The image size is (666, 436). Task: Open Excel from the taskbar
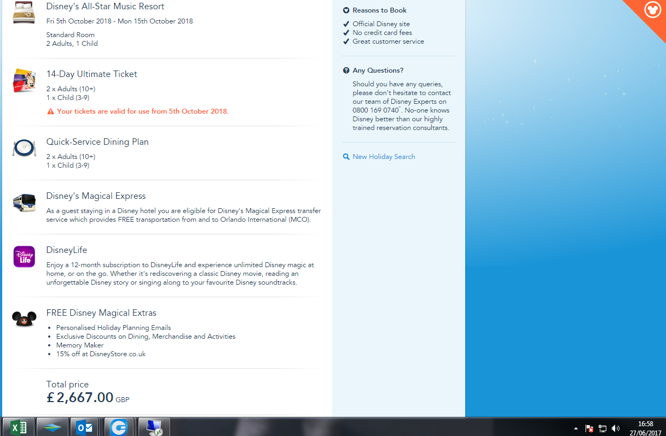pyautogui.click(x=19, y=427)
